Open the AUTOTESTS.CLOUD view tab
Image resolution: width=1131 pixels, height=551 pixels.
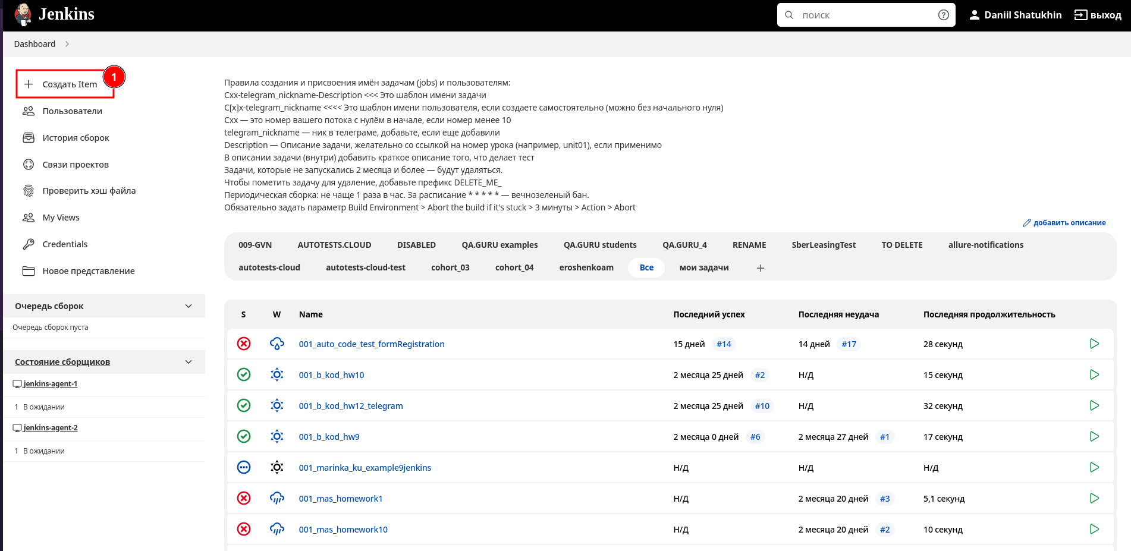334,245
